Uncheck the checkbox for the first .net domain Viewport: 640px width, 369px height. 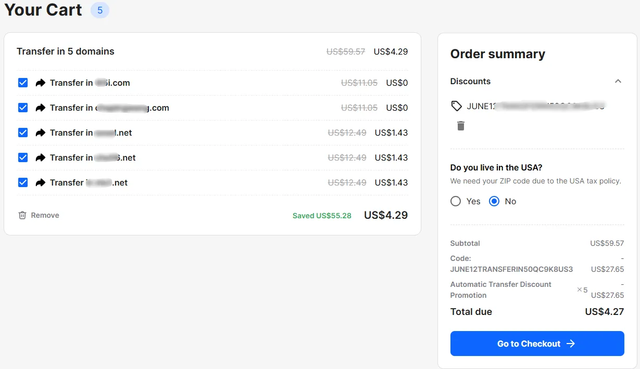23,133
